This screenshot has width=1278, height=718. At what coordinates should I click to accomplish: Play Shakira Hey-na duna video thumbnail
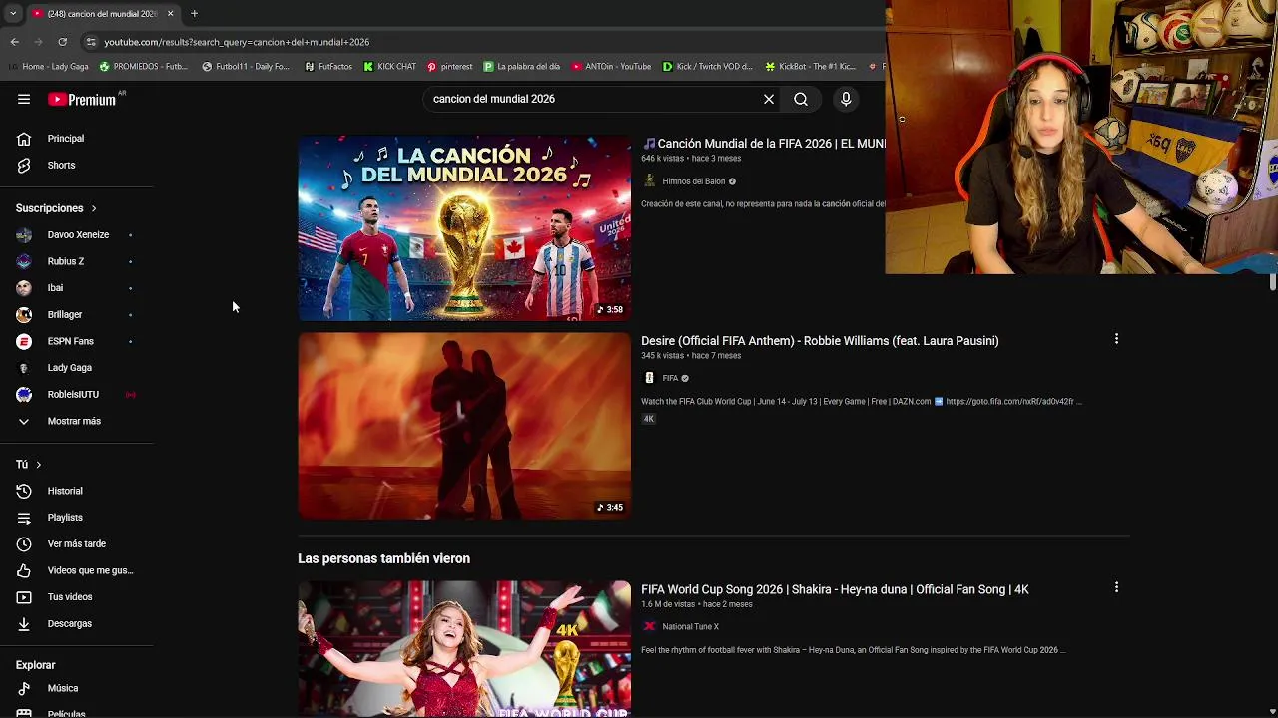[464, 648]
